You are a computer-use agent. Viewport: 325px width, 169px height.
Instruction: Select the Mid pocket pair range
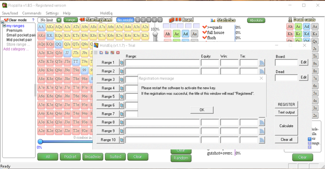pyautogui.click(x=19, y=40)
